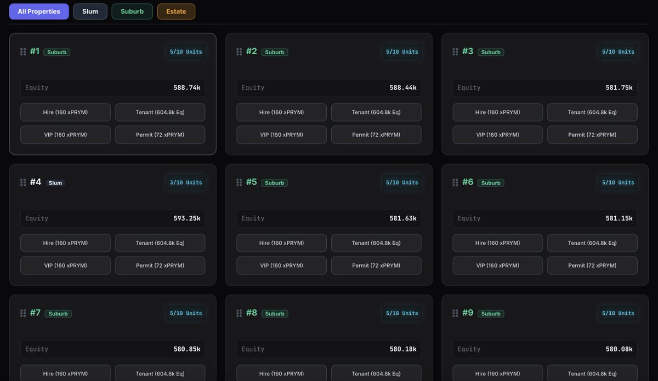Click the #3 property title
This screenshot has width=658, height=381.
pos(467,51)
